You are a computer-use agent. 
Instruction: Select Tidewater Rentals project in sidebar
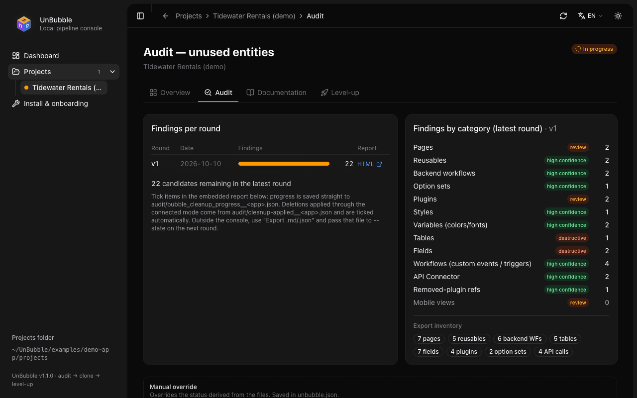(x=64, y=88)
